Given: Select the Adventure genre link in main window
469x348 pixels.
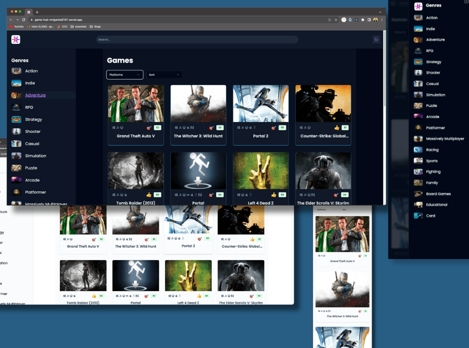Looking at the screenshot, I should pos(35,95).
